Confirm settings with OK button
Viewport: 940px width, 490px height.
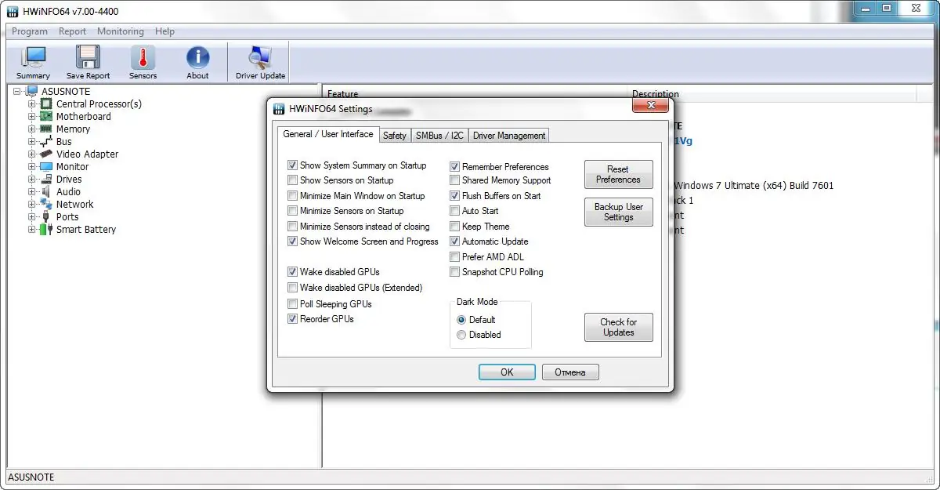coord(507,372)
